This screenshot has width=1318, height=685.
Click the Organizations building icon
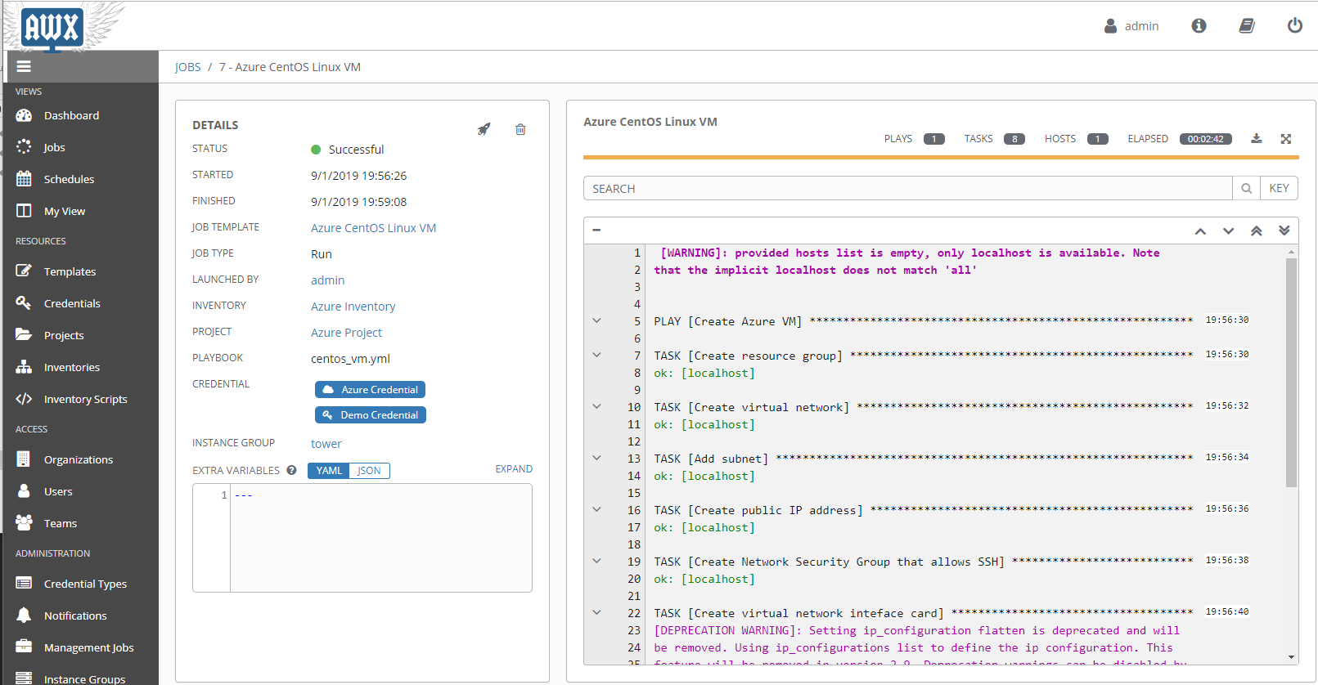[24, 459]
